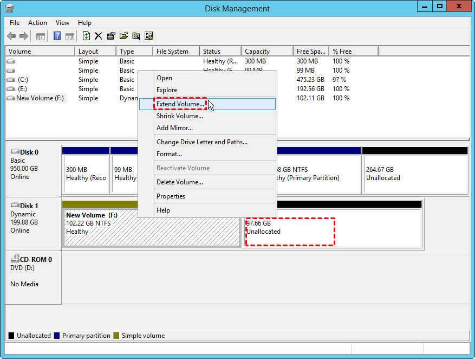Select Extend Volume... in context menu

pos(207,104)
